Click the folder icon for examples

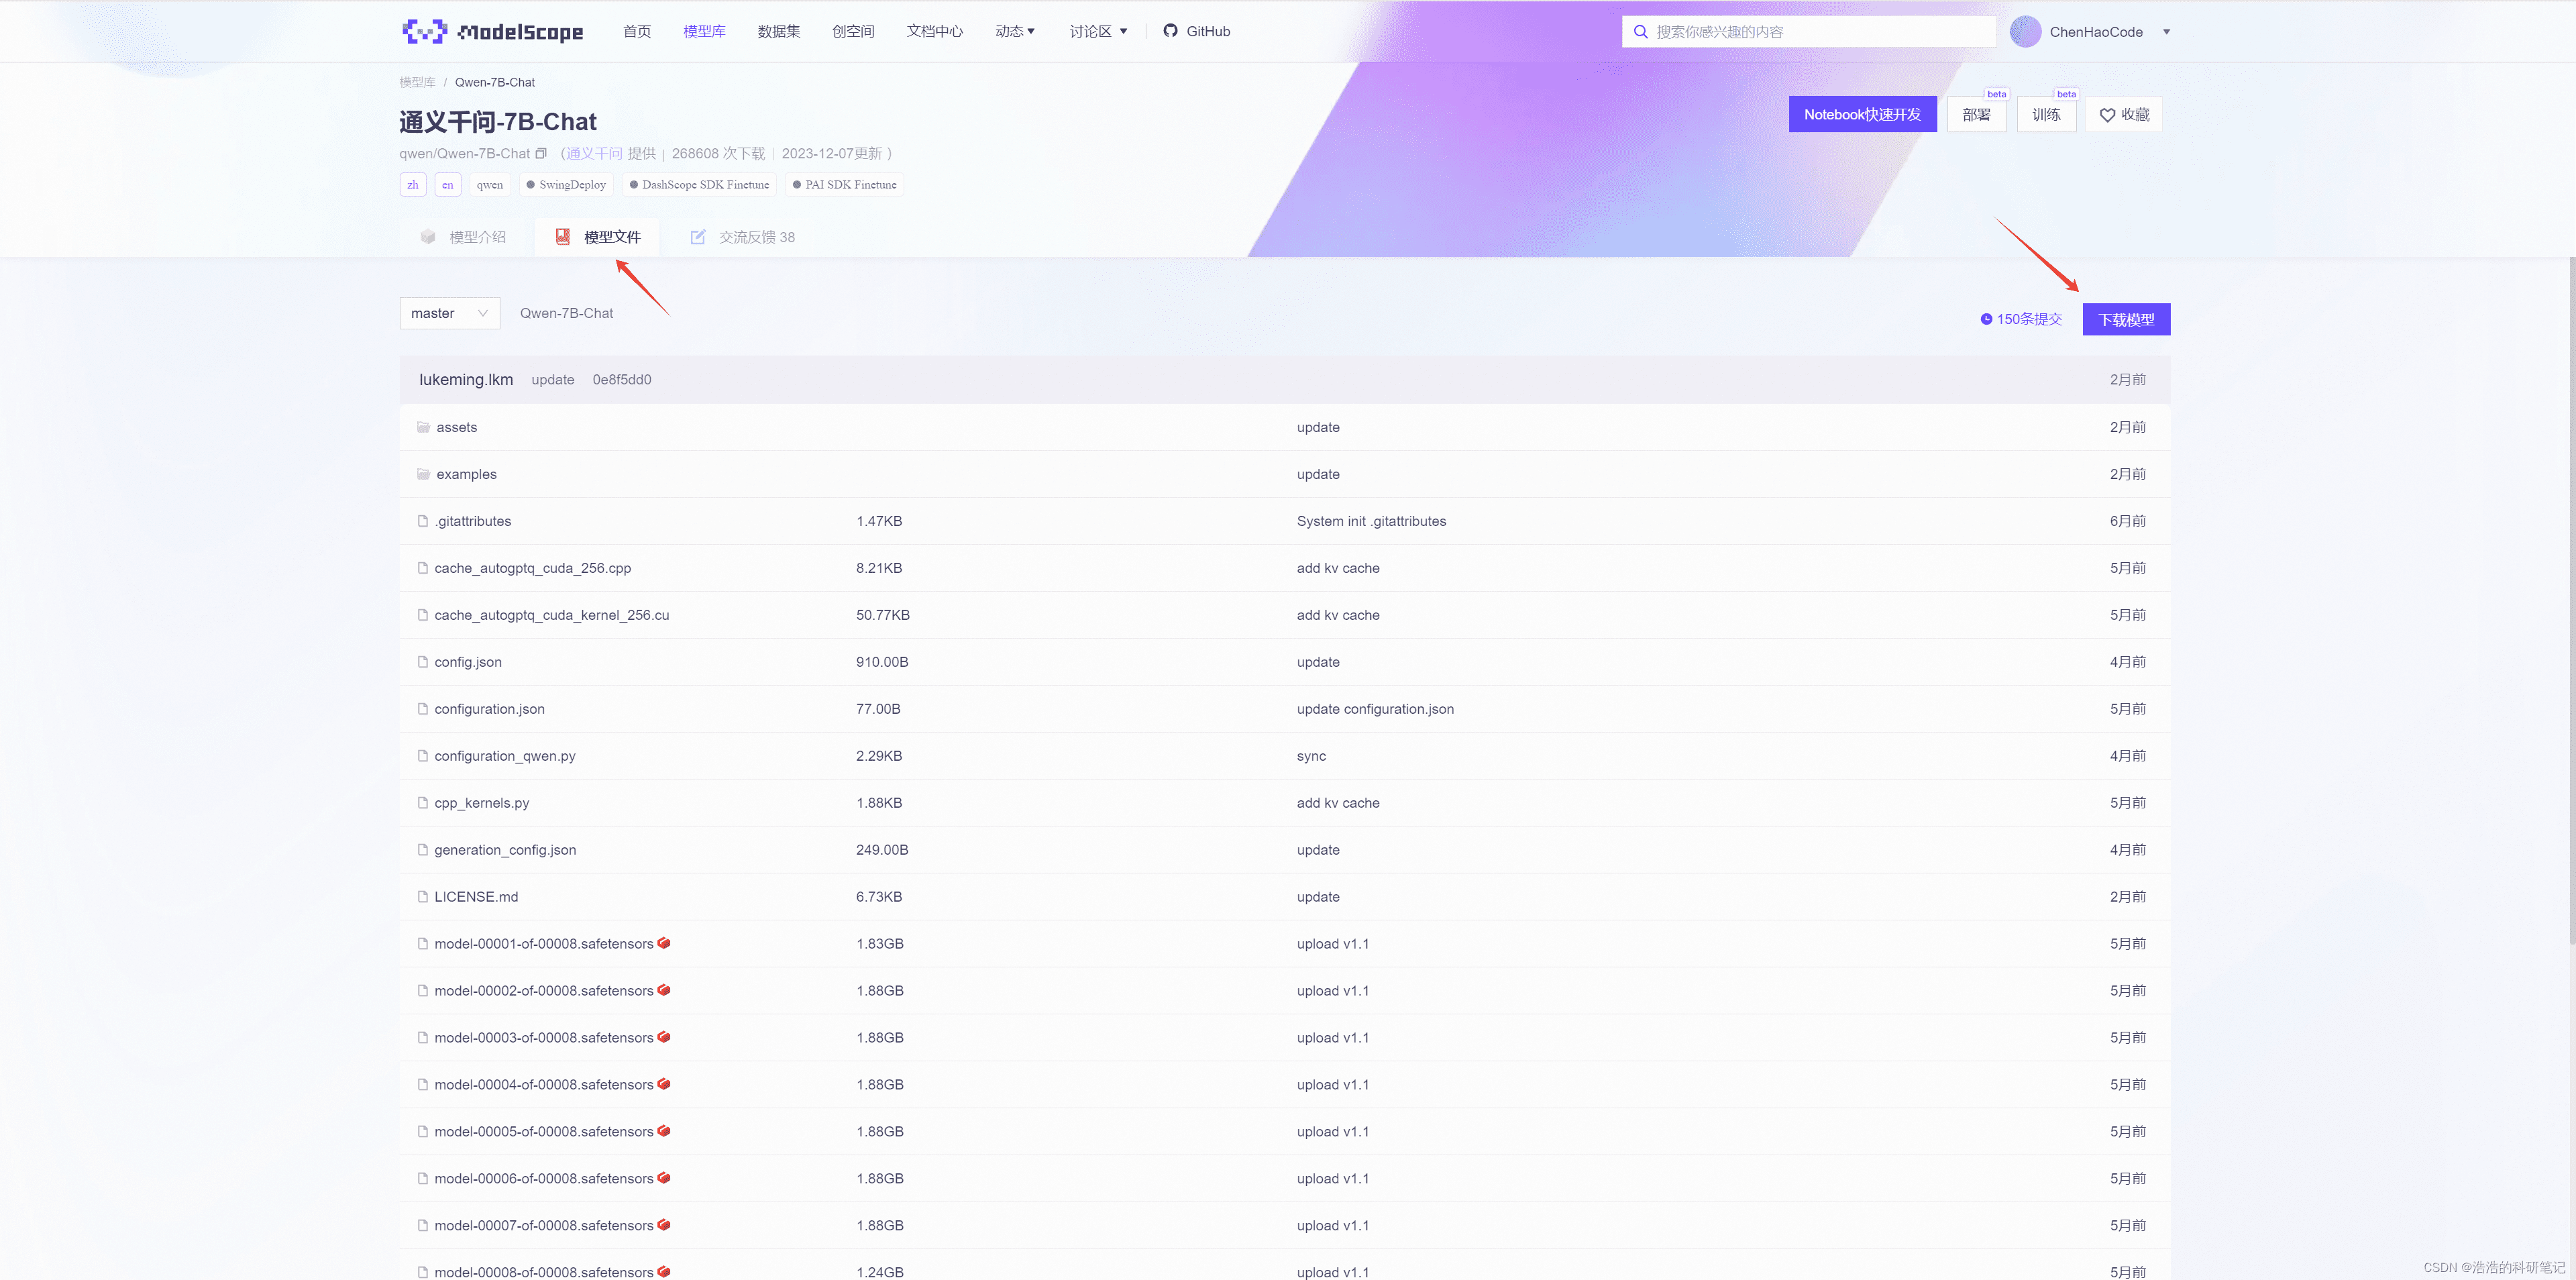(423, 474)
